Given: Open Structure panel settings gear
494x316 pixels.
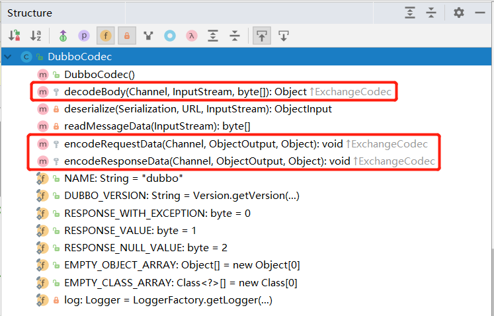Looking at the screenshot, I should click(459, 13).
